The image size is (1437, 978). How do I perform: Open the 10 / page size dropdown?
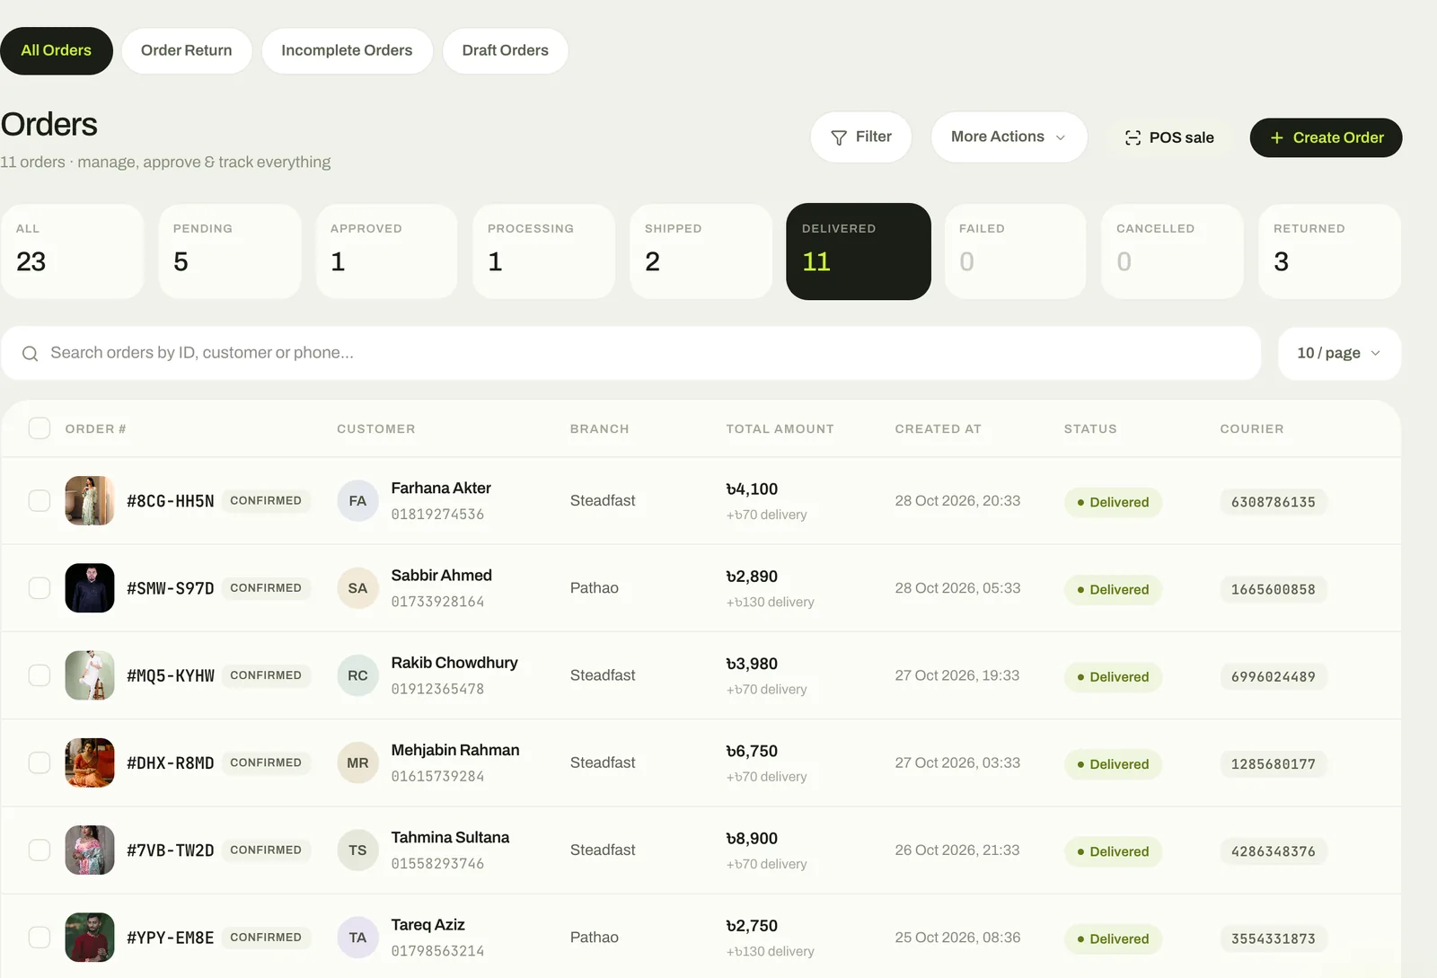click(x=1339, y=354)
